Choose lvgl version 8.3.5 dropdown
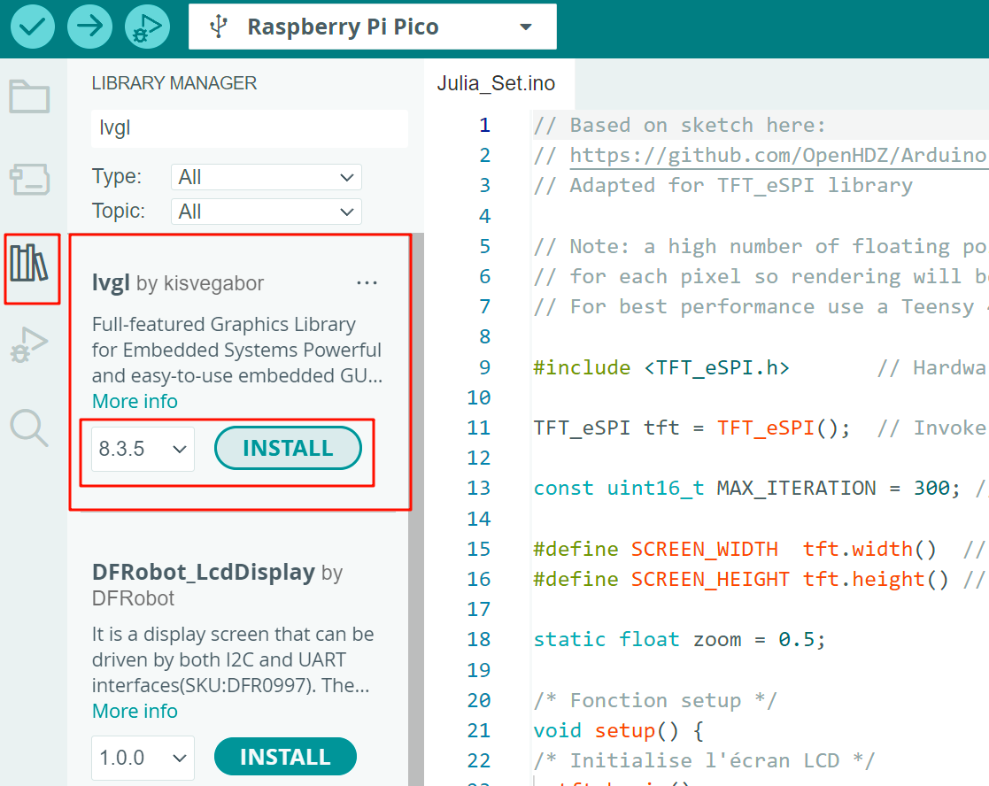The image size is (989, 786). click(143, 449)
